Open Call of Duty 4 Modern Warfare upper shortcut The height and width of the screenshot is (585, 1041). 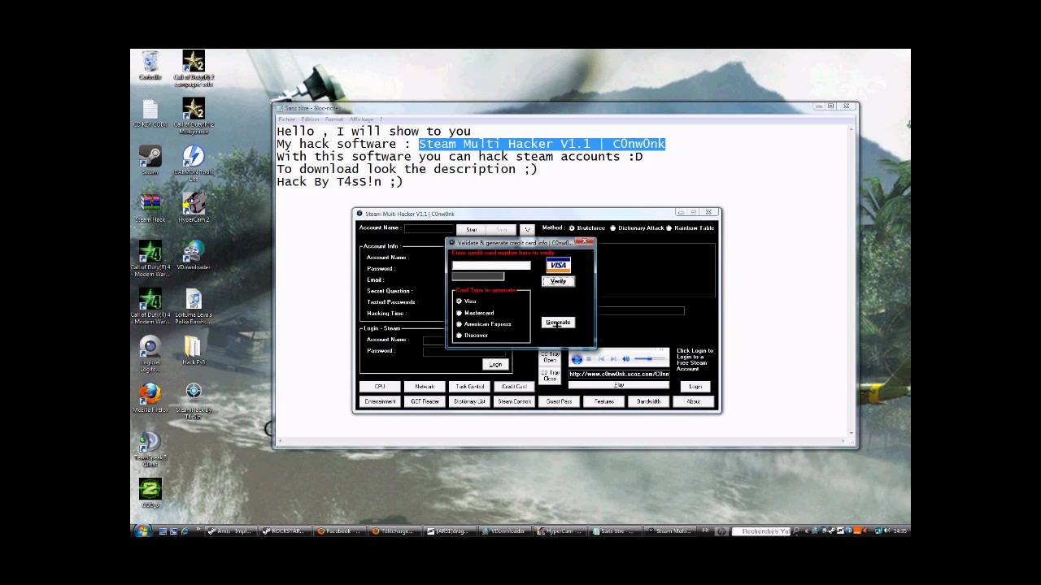tap(150, 258)
